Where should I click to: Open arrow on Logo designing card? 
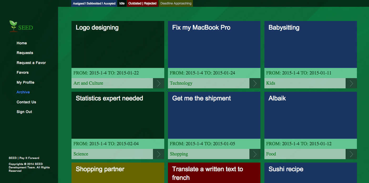click(158, 83)
